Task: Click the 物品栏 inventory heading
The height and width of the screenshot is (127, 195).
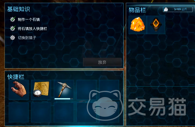Action: (137, 10)
